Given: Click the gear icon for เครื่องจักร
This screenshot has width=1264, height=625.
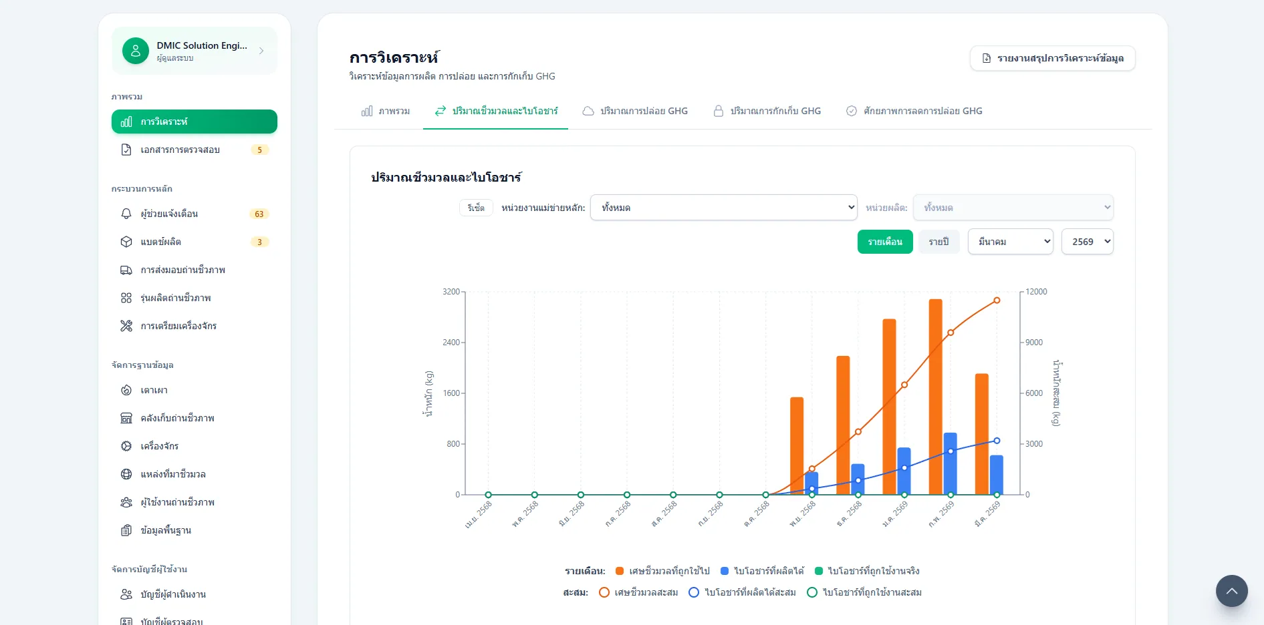Looking at the screenshot, I should tap(126, 446).
